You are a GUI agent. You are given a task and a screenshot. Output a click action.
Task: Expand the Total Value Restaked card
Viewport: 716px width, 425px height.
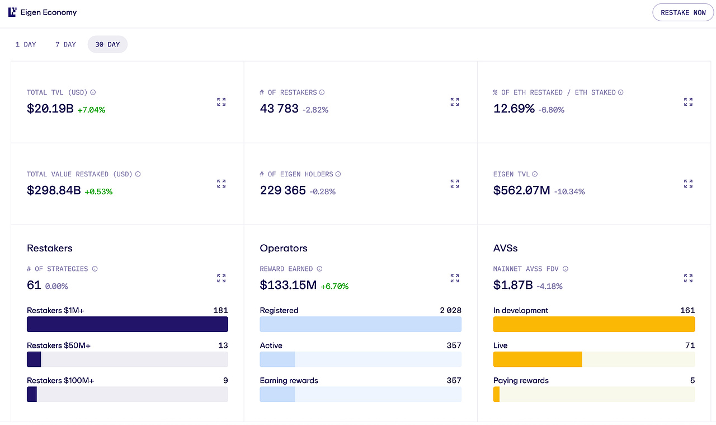coord(222,184)
